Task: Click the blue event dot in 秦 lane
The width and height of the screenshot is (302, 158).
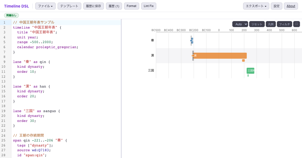Action: [x=191, y=41]
